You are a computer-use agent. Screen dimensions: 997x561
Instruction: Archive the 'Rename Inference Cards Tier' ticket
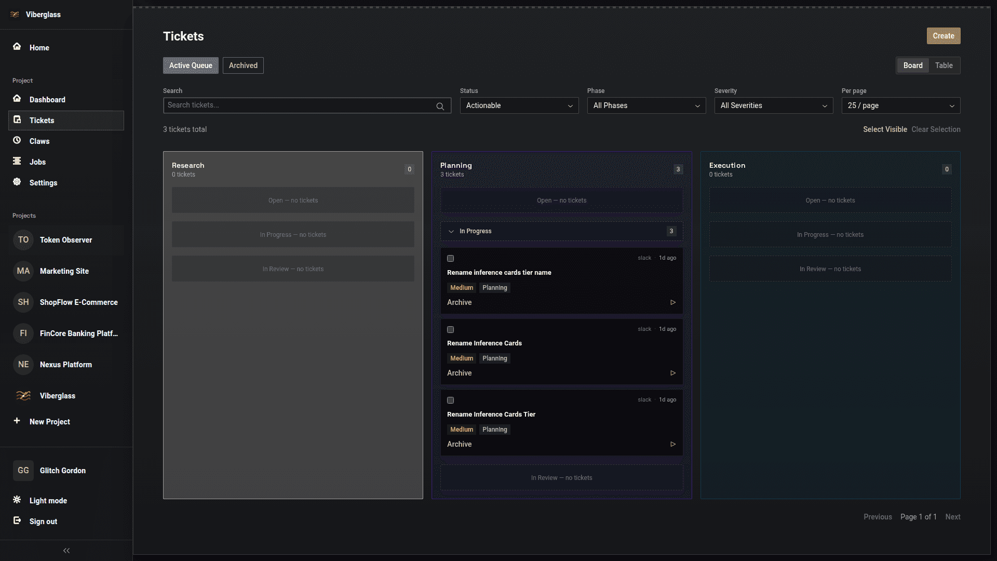(x=459, y=444)
